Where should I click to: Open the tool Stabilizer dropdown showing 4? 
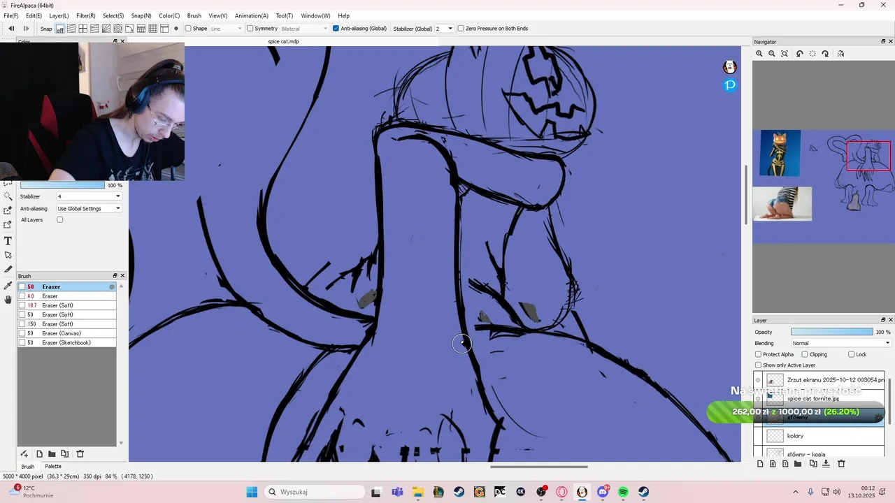click(89, 196)
